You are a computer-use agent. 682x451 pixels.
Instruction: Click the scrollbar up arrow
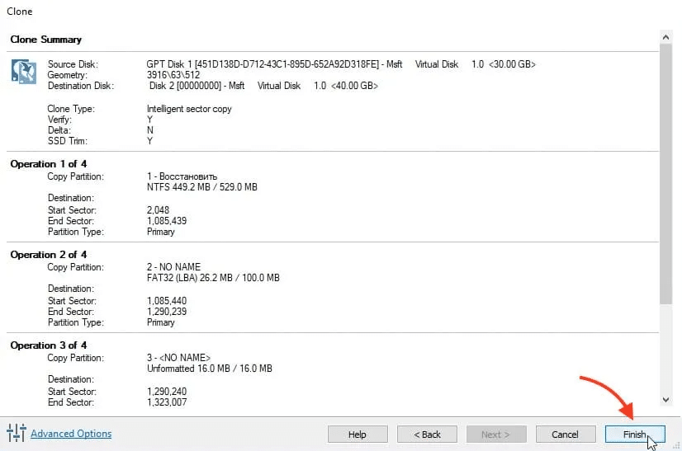point(667,37)
